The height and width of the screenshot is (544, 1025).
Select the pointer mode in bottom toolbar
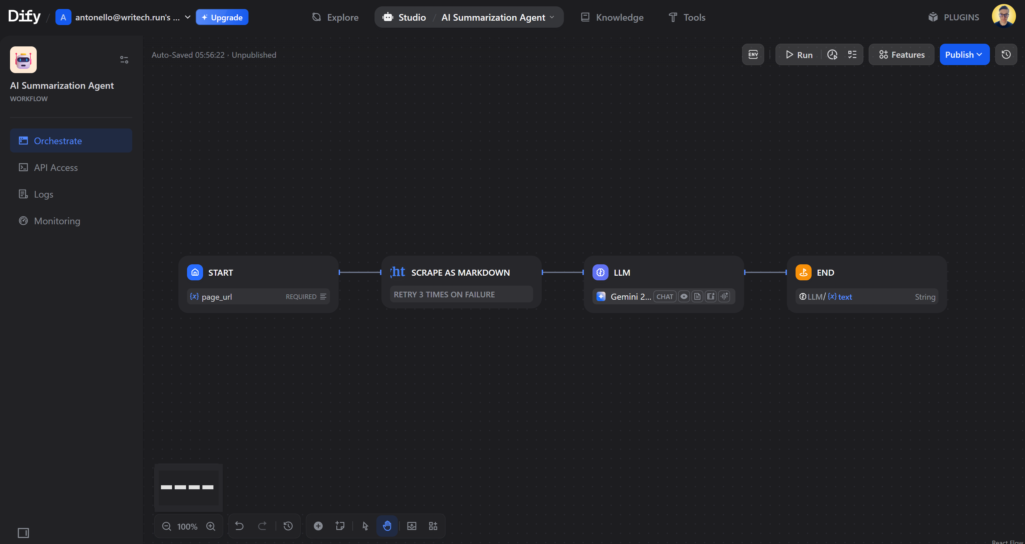pos(365,526)
